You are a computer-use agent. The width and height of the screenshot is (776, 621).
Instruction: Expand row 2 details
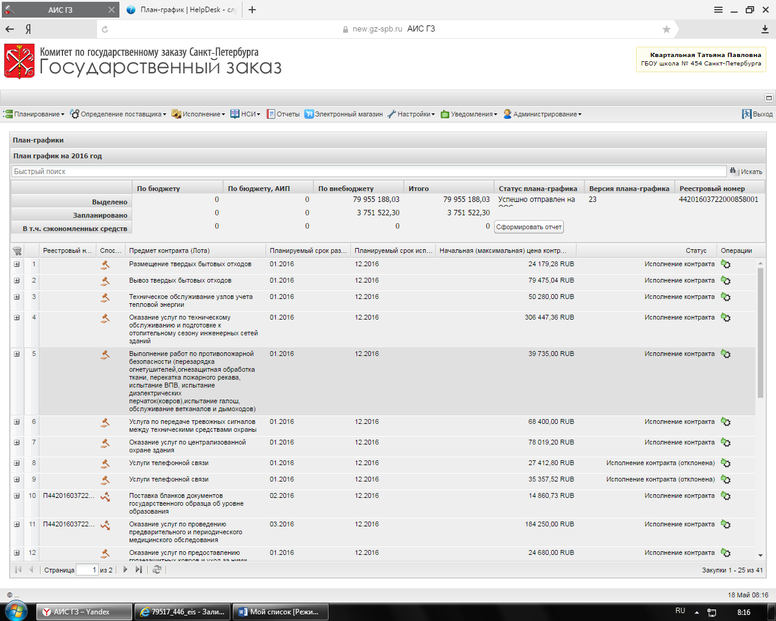tap(17, 281)
